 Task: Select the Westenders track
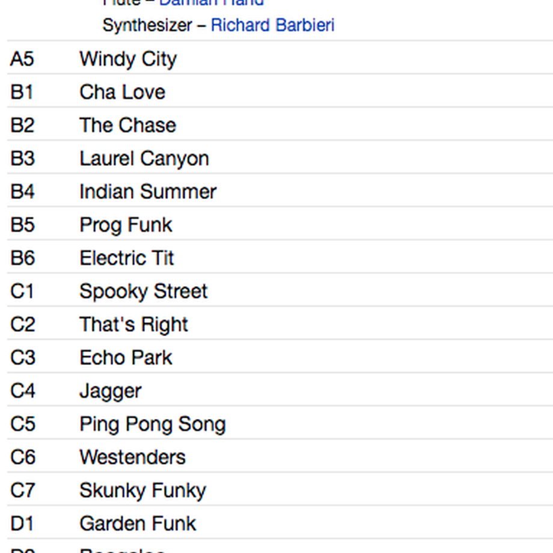click(133, 457)
